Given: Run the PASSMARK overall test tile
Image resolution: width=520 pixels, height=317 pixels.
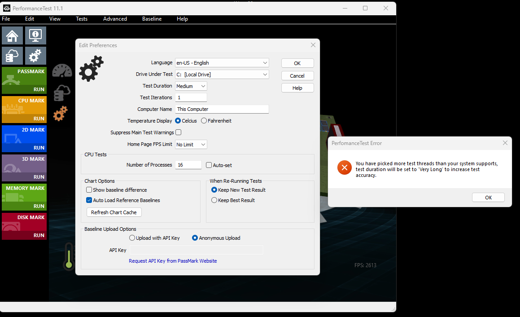Looking at the screenshot, I should (x=24, y=80).
